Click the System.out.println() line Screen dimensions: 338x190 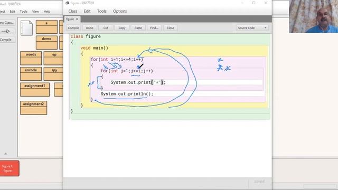pyautogui.click(x=127, y=94)
